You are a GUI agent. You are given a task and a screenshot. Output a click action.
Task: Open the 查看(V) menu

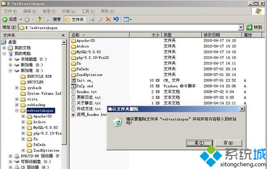coord(49,11)
